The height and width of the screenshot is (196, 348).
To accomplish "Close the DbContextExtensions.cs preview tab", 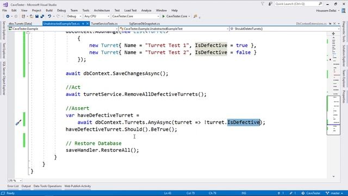I will 334,23.
